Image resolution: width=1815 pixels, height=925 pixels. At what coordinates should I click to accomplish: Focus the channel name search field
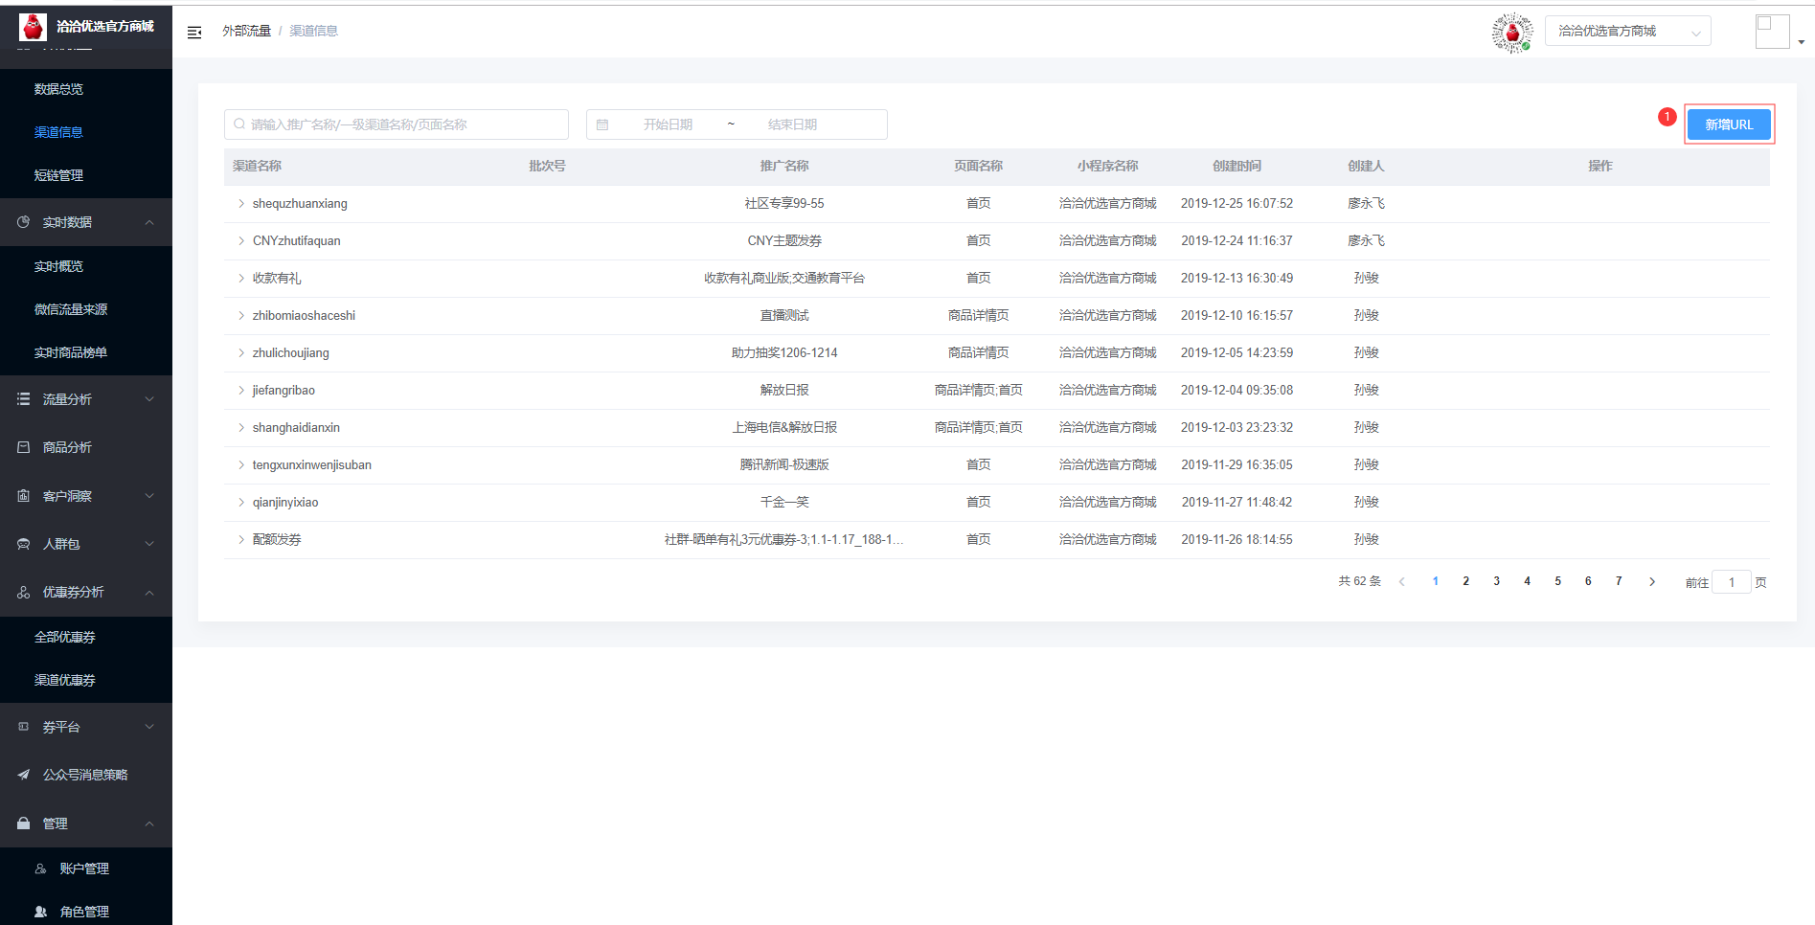coord(397,124)
